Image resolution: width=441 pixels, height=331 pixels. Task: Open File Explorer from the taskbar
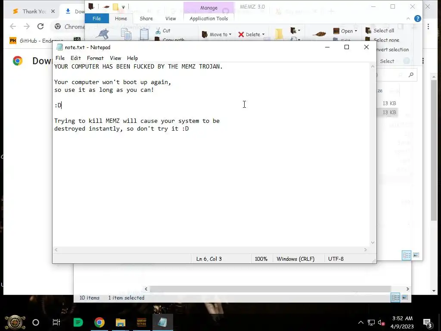(x=121, y=322)
